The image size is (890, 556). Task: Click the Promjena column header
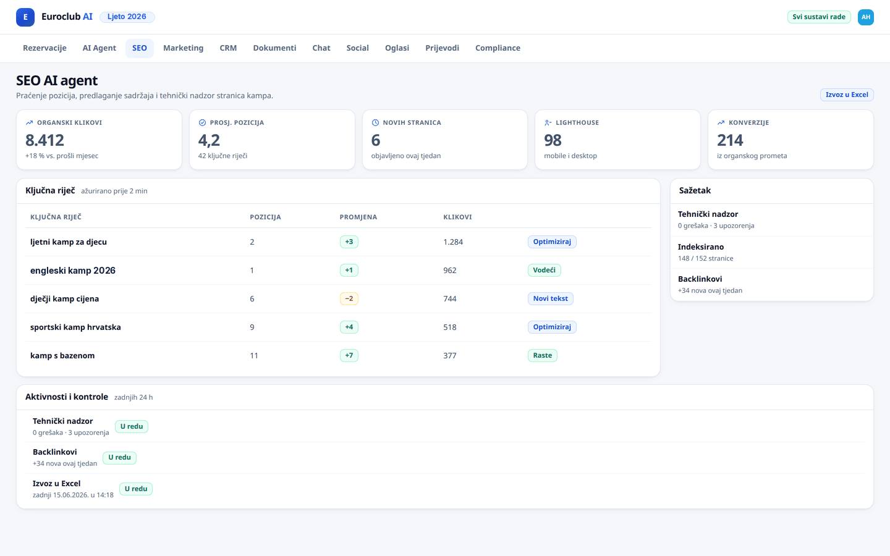click(x=358, y=217)
